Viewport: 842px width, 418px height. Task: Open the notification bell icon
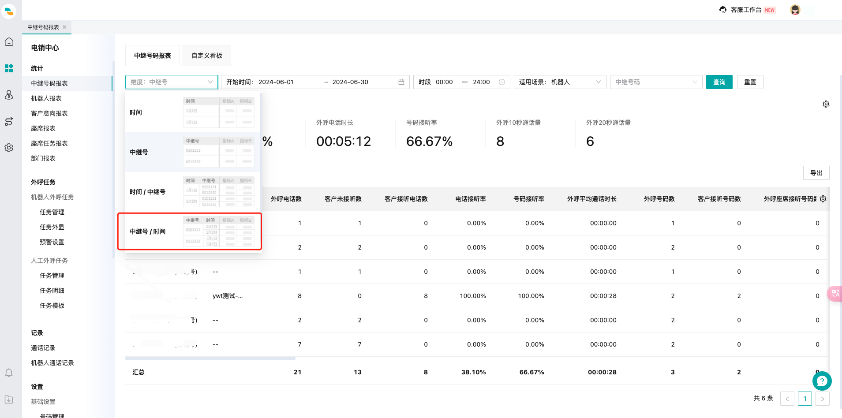(9, 373)
